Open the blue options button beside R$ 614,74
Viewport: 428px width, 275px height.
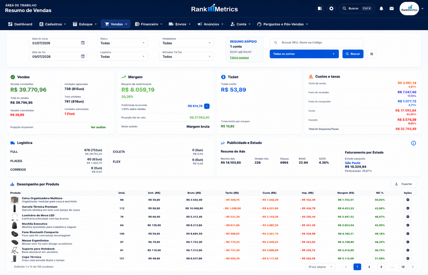207,106
